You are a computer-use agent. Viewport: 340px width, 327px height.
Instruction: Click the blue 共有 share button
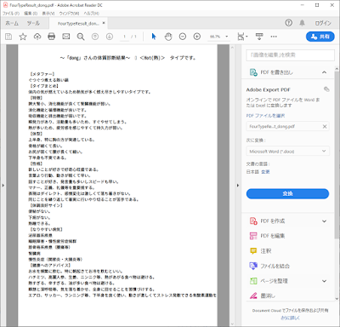[x=320, y=37]
